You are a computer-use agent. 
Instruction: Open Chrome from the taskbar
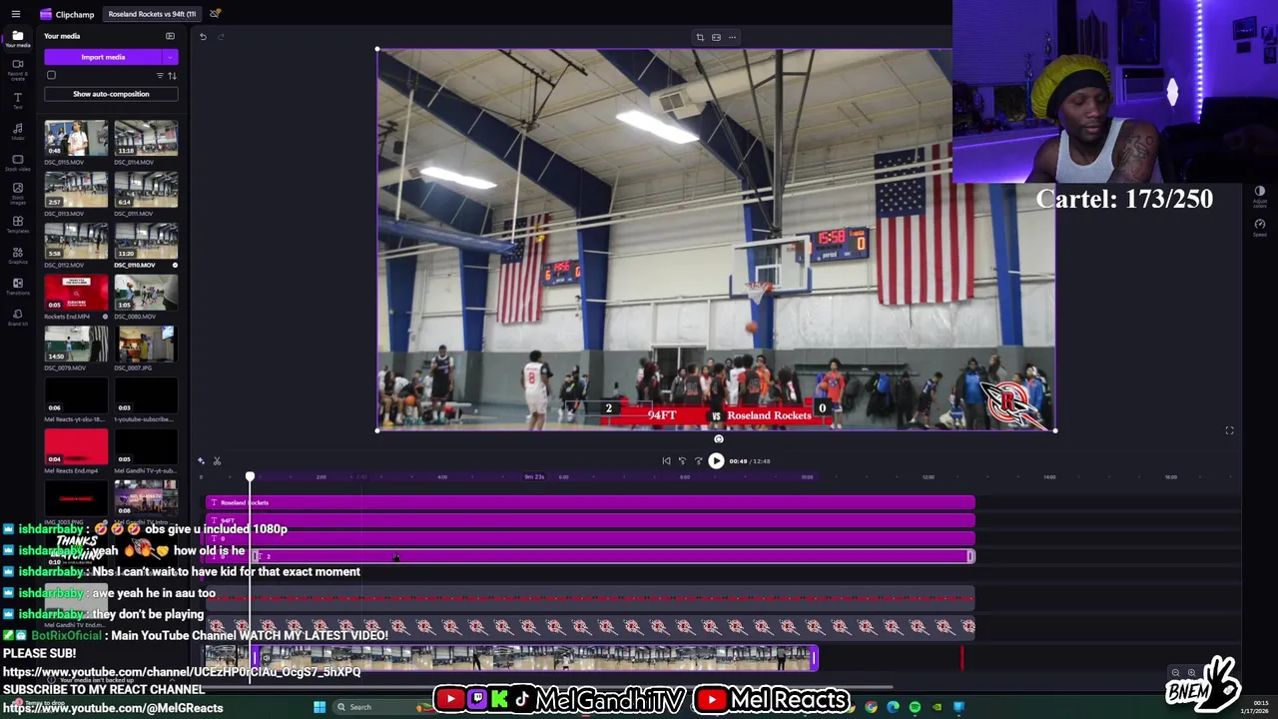[871, 707]
